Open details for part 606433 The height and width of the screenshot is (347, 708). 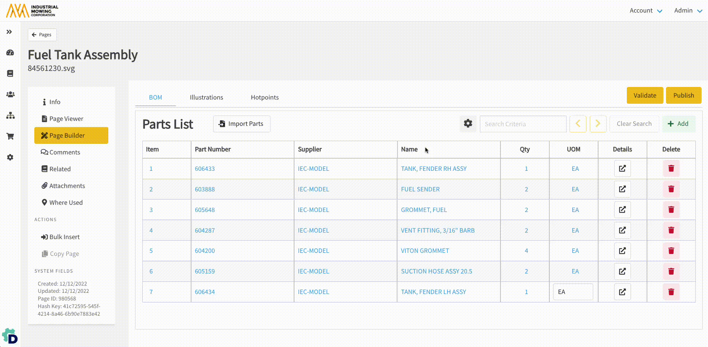(x=622, y=169)
